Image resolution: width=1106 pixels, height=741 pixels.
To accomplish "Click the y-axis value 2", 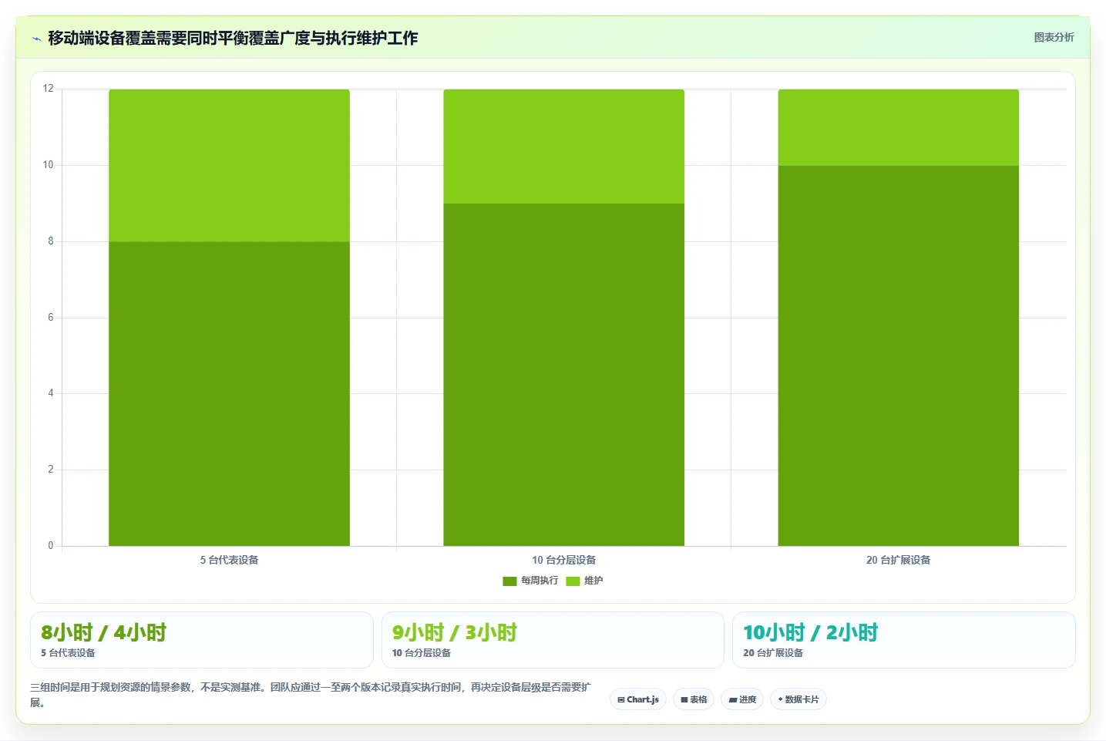I will [51, 470].
